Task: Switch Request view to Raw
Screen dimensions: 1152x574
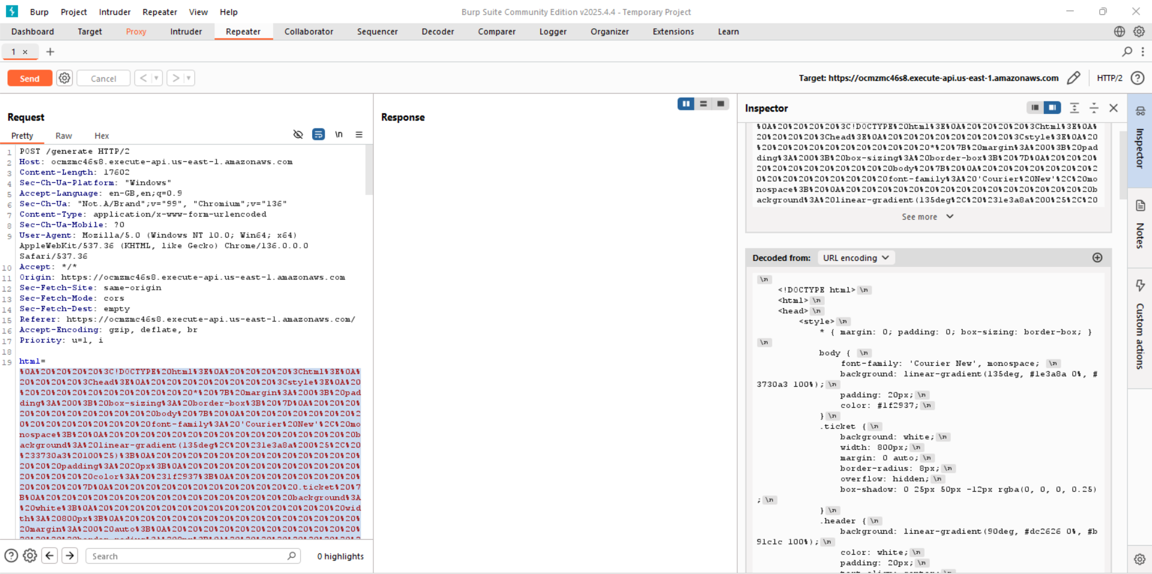Action: pyautogui.click(x=64, y=136)
